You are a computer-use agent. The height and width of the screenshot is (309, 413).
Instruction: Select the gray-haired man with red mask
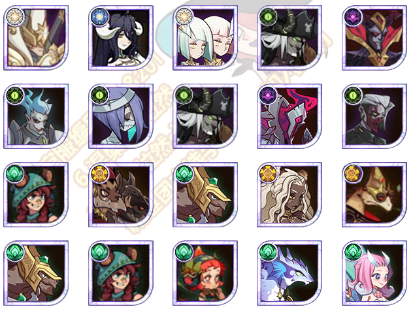(x=374, y=116)
